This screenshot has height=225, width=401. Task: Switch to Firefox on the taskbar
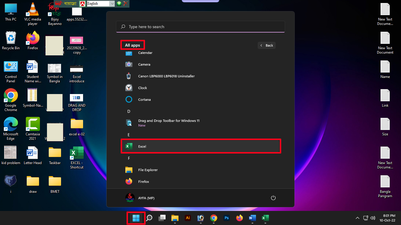240,218
